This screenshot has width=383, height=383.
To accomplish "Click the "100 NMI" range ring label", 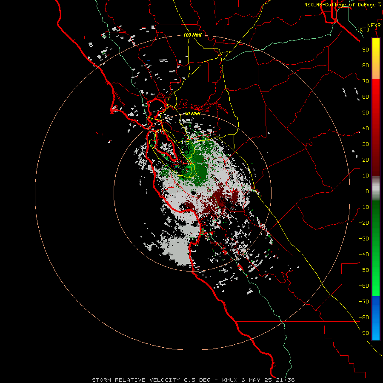I will click(192, 35).
